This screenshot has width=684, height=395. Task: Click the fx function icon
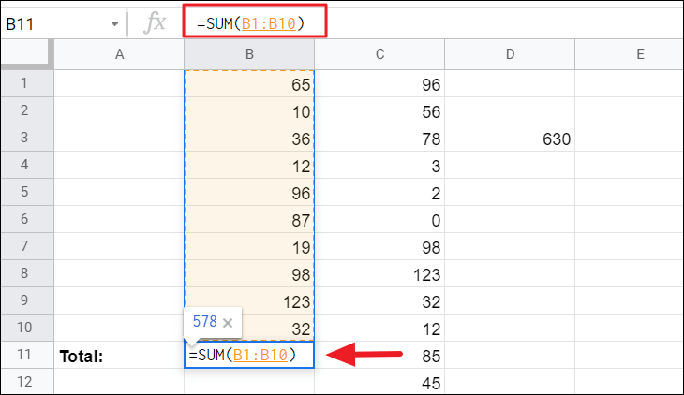tap(154, 23)
